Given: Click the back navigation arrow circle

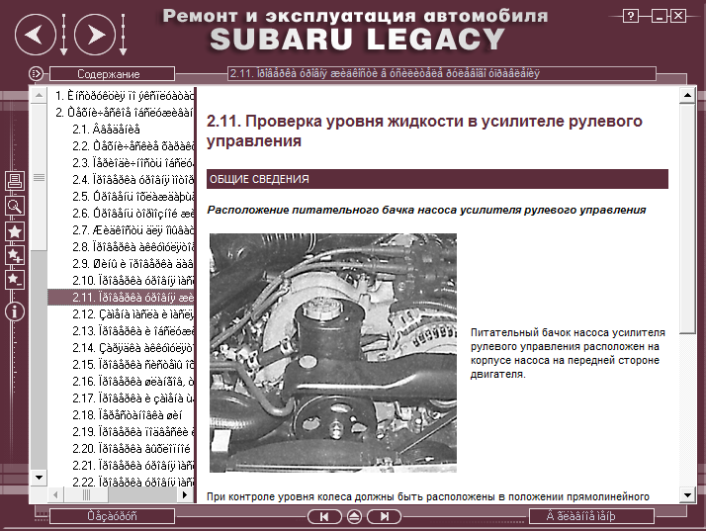Looking at the screenshot, I should (36, 35).
